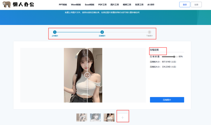Screen dimensions: 211x125
Task: Open the 视频工具 menu
Action: [127, 5]
